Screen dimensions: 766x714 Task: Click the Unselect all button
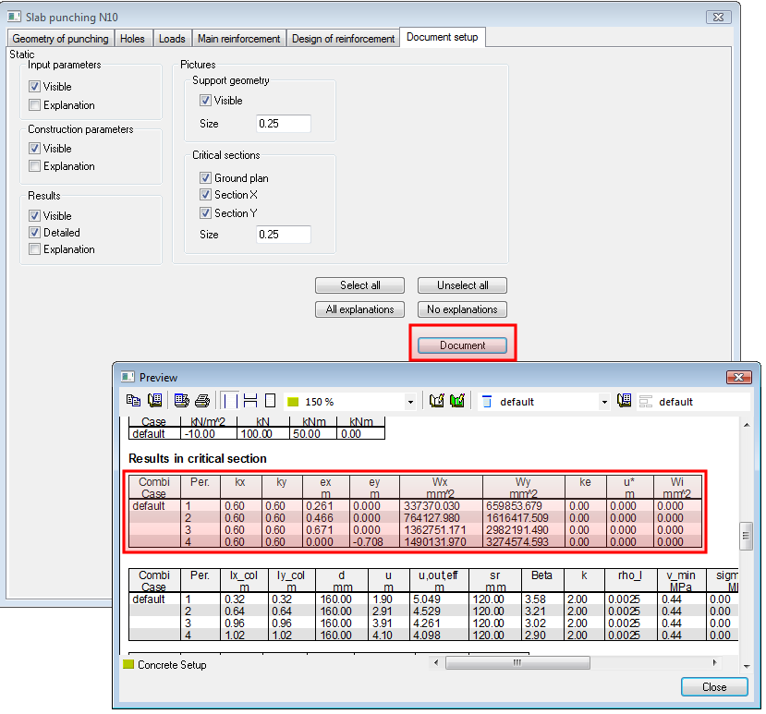pyautogui.click(x=462, y=285)
